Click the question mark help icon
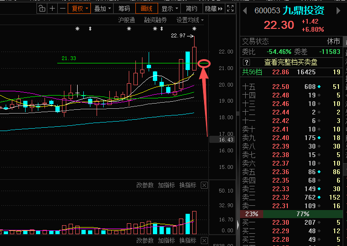The image size is (347, 246). [246, 62]
